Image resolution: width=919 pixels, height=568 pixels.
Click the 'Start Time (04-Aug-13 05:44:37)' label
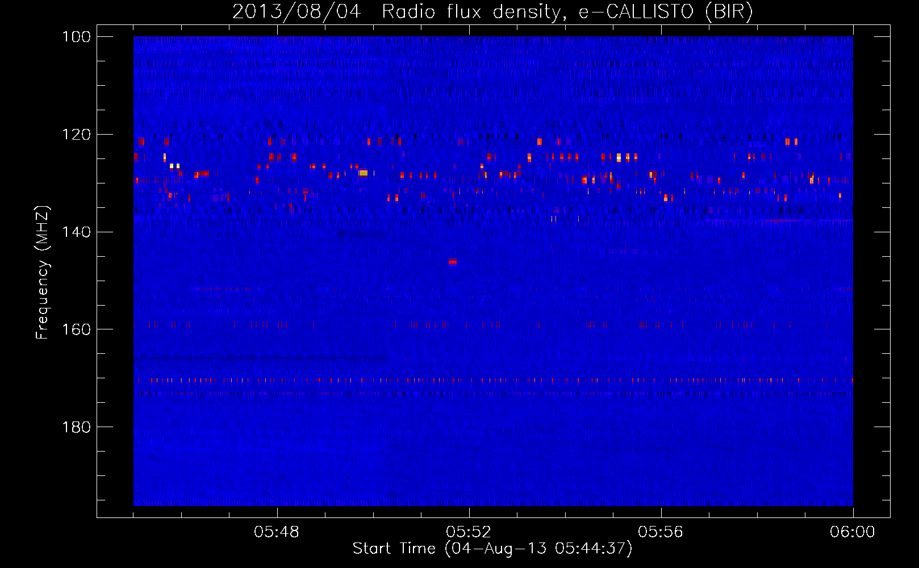tap(492, 549)
